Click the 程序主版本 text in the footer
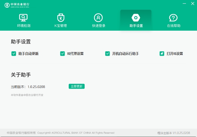 (165, 133)
